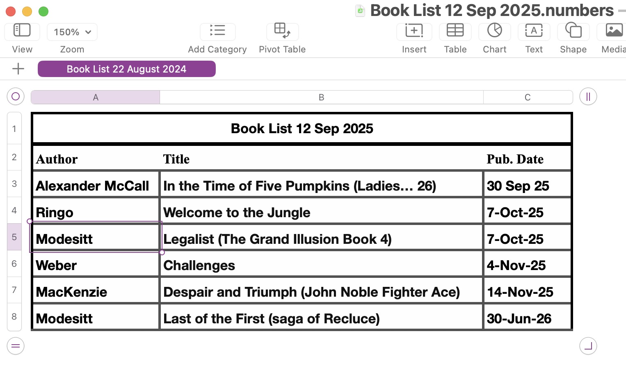Add a new Table from toolbar

click(455, 31)
